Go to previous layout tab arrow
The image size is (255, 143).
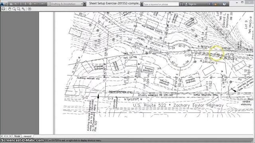(x=4, y=136)
